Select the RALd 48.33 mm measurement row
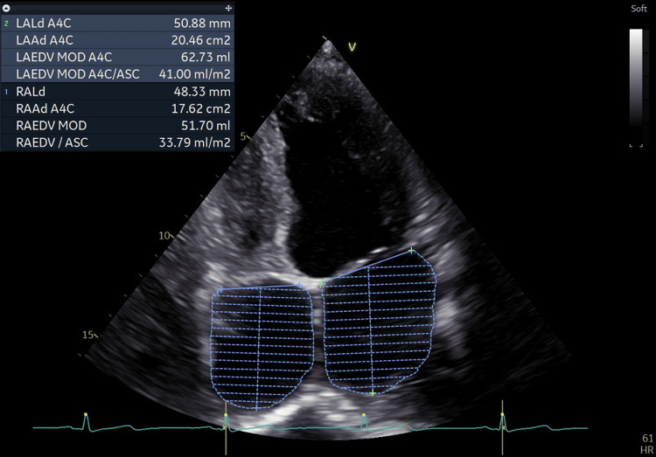 click(117, 92)
